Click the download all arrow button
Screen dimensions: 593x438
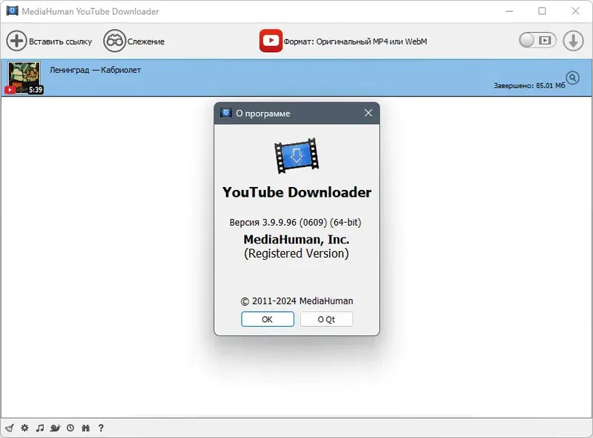(573, 41)
